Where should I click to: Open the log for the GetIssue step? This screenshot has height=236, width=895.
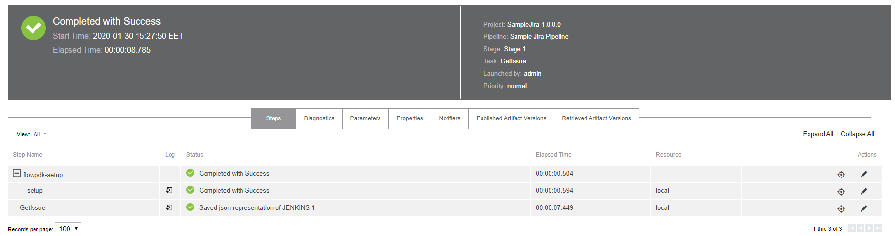[169, 208]
